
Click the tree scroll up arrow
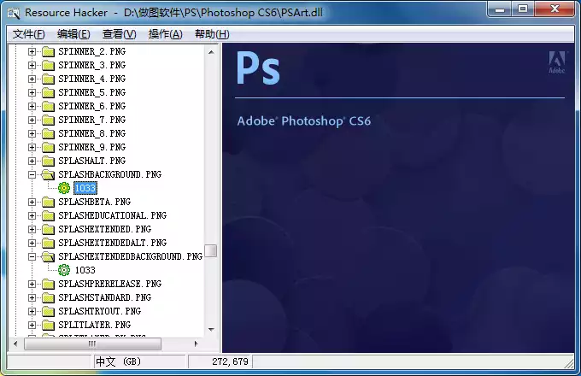point(211,52)
